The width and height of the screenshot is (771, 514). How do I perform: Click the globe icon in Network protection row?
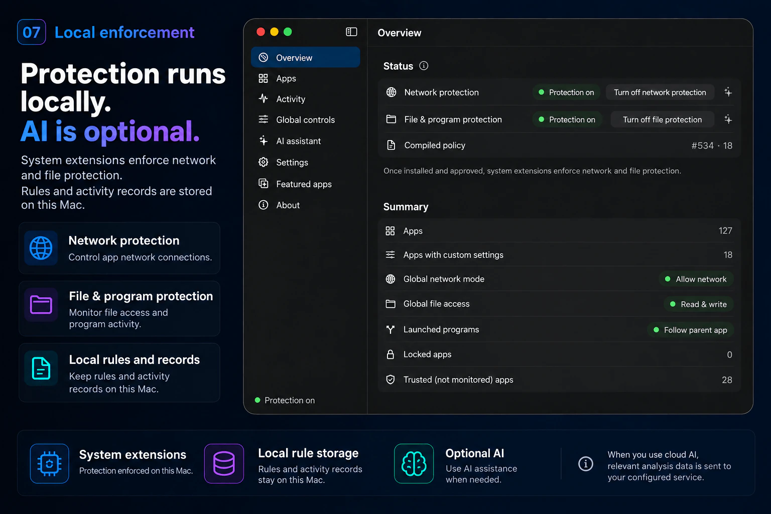[391, 92]
